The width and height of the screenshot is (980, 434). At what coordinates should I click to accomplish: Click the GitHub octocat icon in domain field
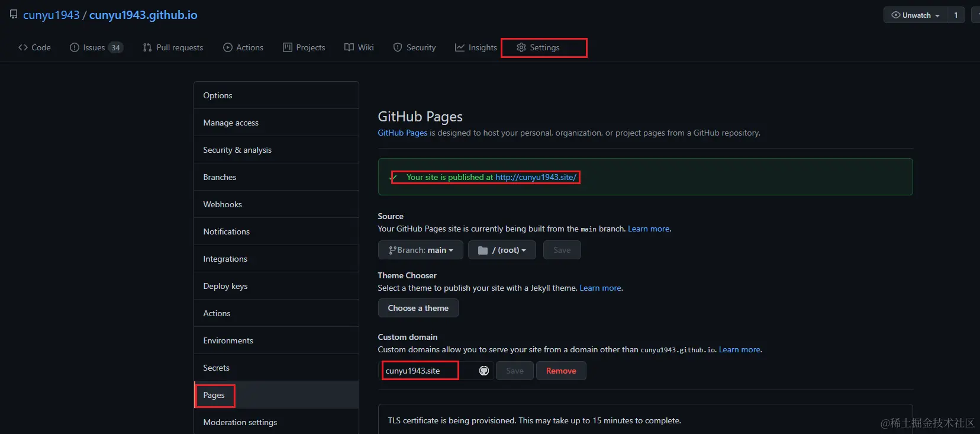point(484,371)
